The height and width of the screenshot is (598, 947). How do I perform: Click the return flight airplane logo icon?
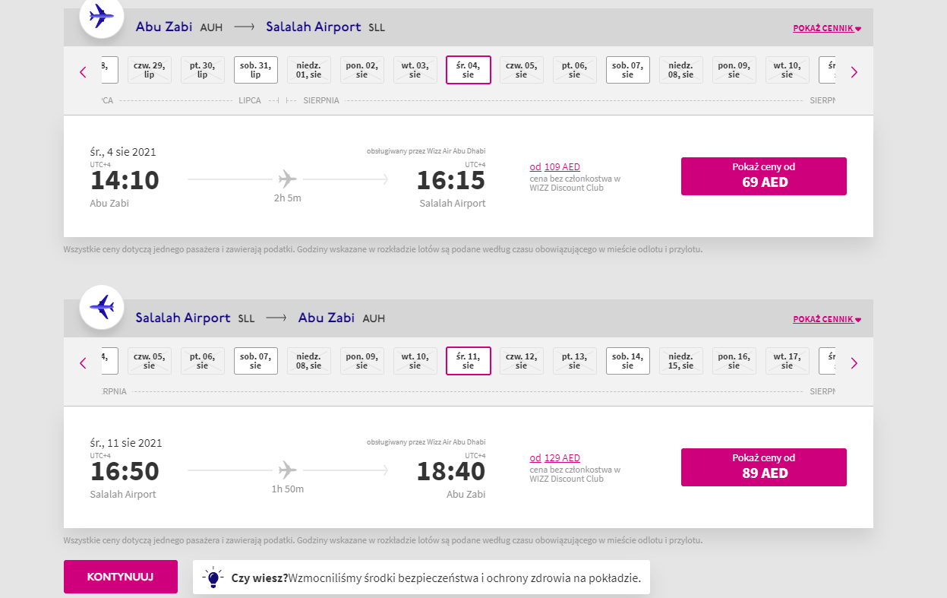click(102, 307)
